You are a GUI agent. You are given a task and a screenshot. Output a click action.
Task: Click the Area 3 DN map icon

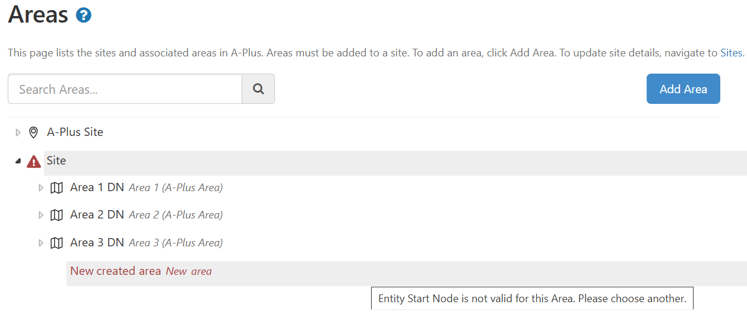point(56,243)
